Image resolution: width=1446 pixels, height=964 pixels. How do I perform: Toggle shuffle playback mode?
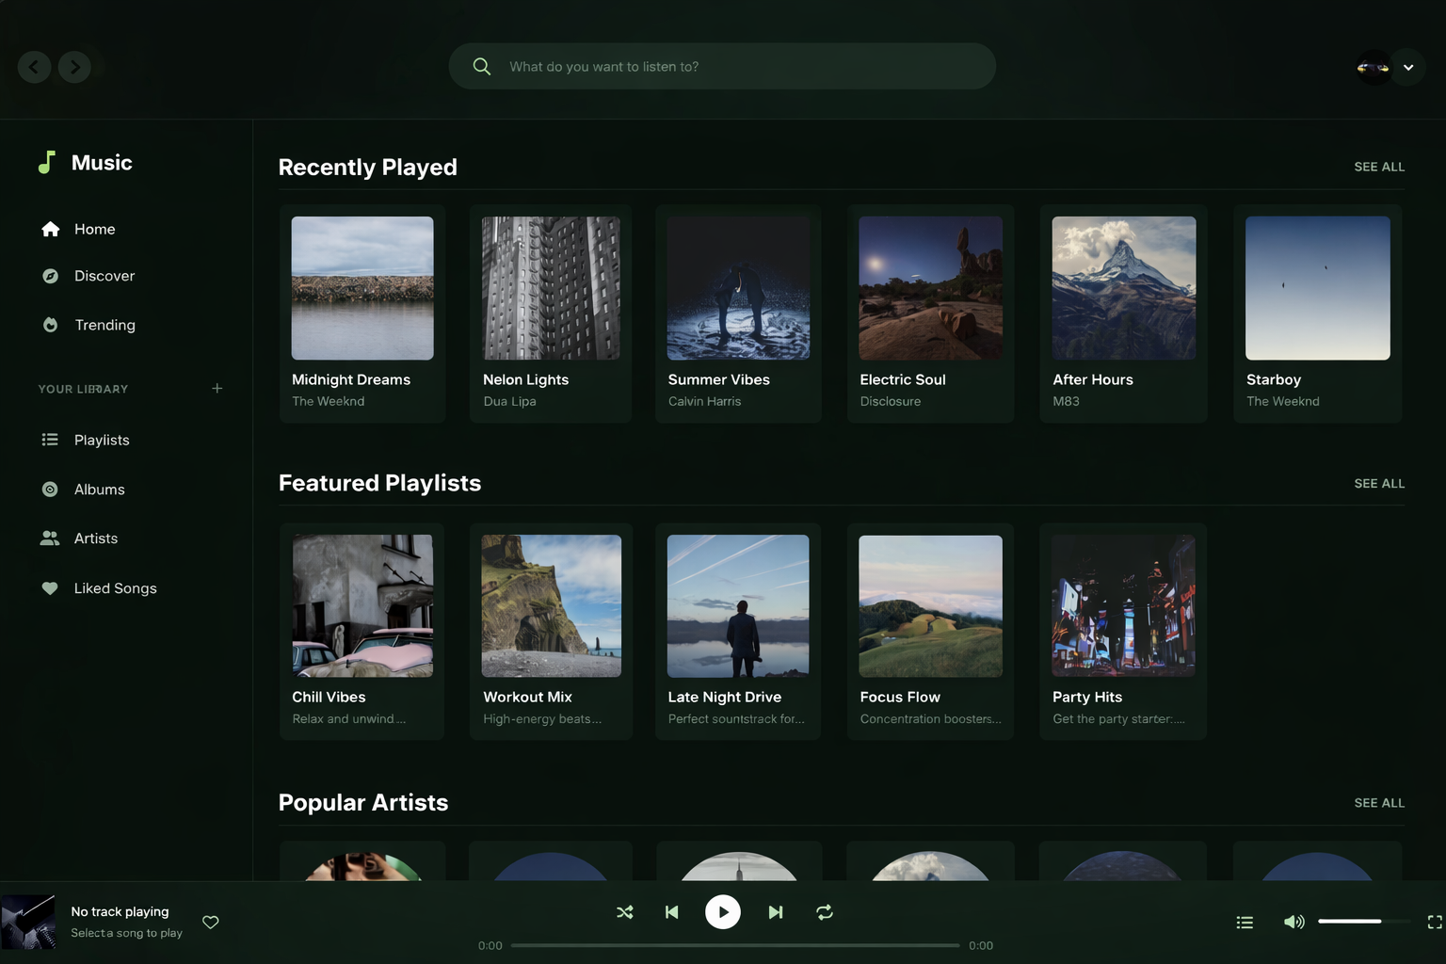click(x=624, y=911)
